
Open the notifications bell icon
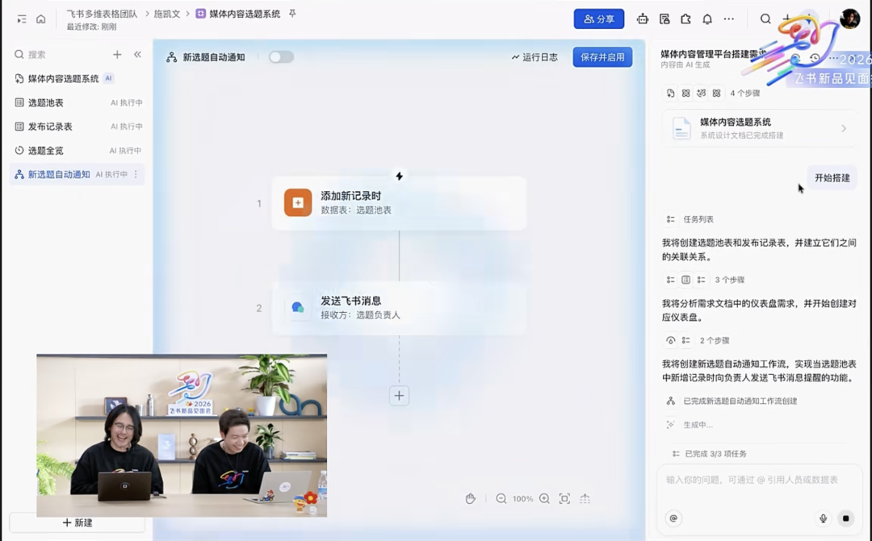coord(707,19)
